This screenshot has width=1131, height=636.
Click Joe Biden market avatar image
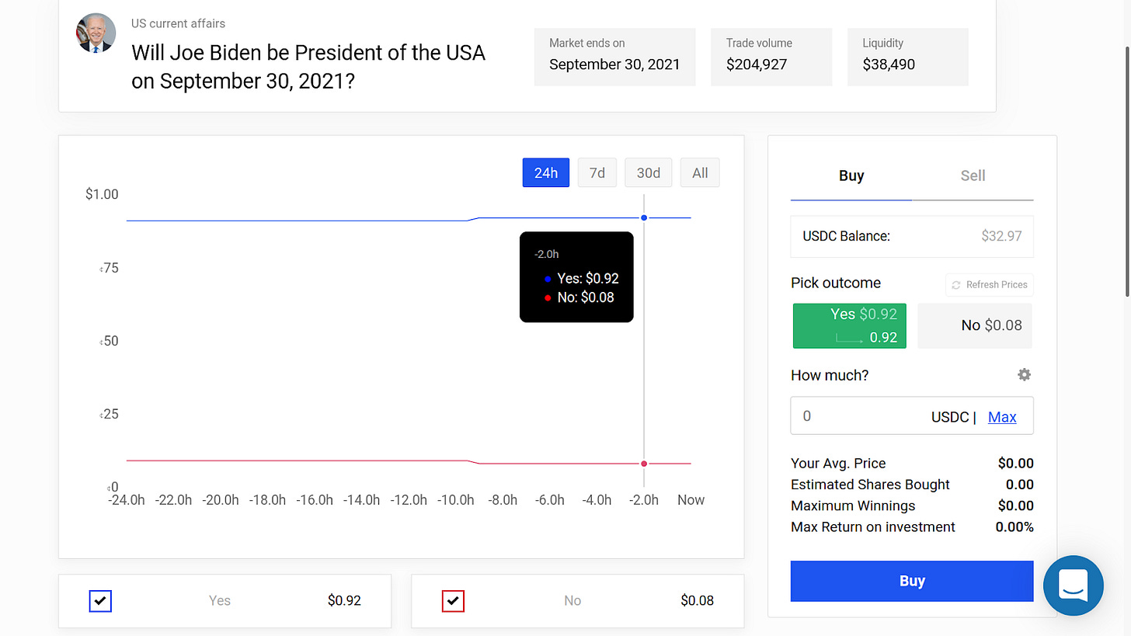click(x=96, y=33)
